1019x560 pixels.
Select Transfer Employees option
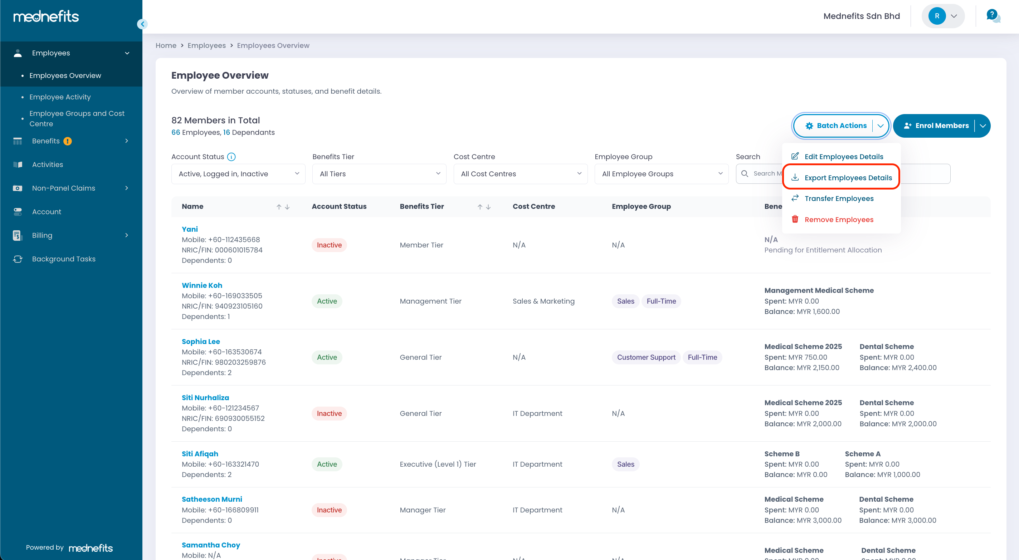click(839, 198)
